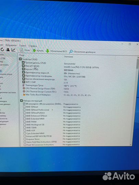Click the AMD Enhanced 3DNow! checkbox

tap(24, 116)
